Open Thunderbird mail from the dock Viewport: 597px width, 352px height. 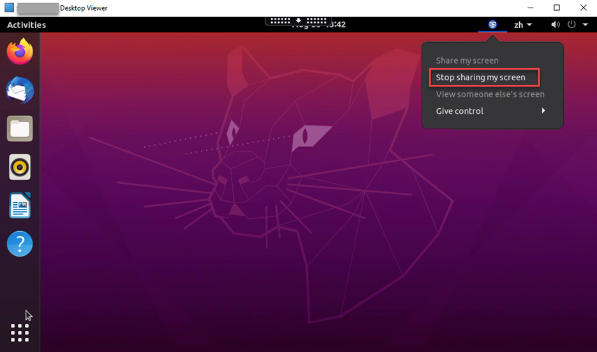(20, 90)
